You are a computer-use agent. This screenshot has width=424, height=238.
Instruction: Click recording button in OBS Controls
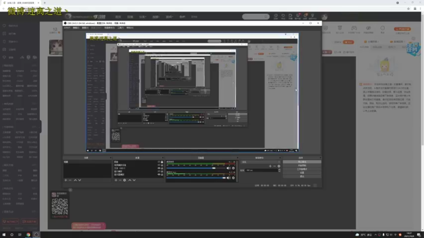(x=302, y=166)
